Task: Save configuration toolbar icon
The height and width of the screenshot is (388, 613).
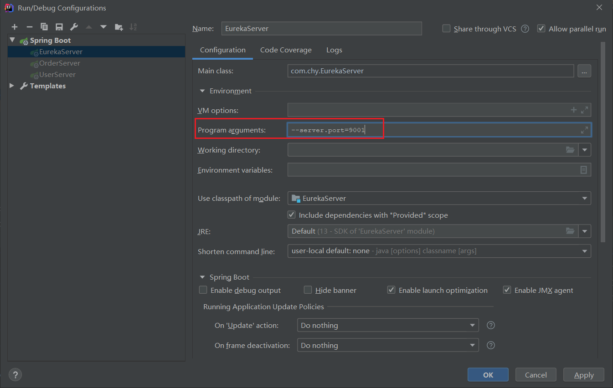Action: (59, 27)
